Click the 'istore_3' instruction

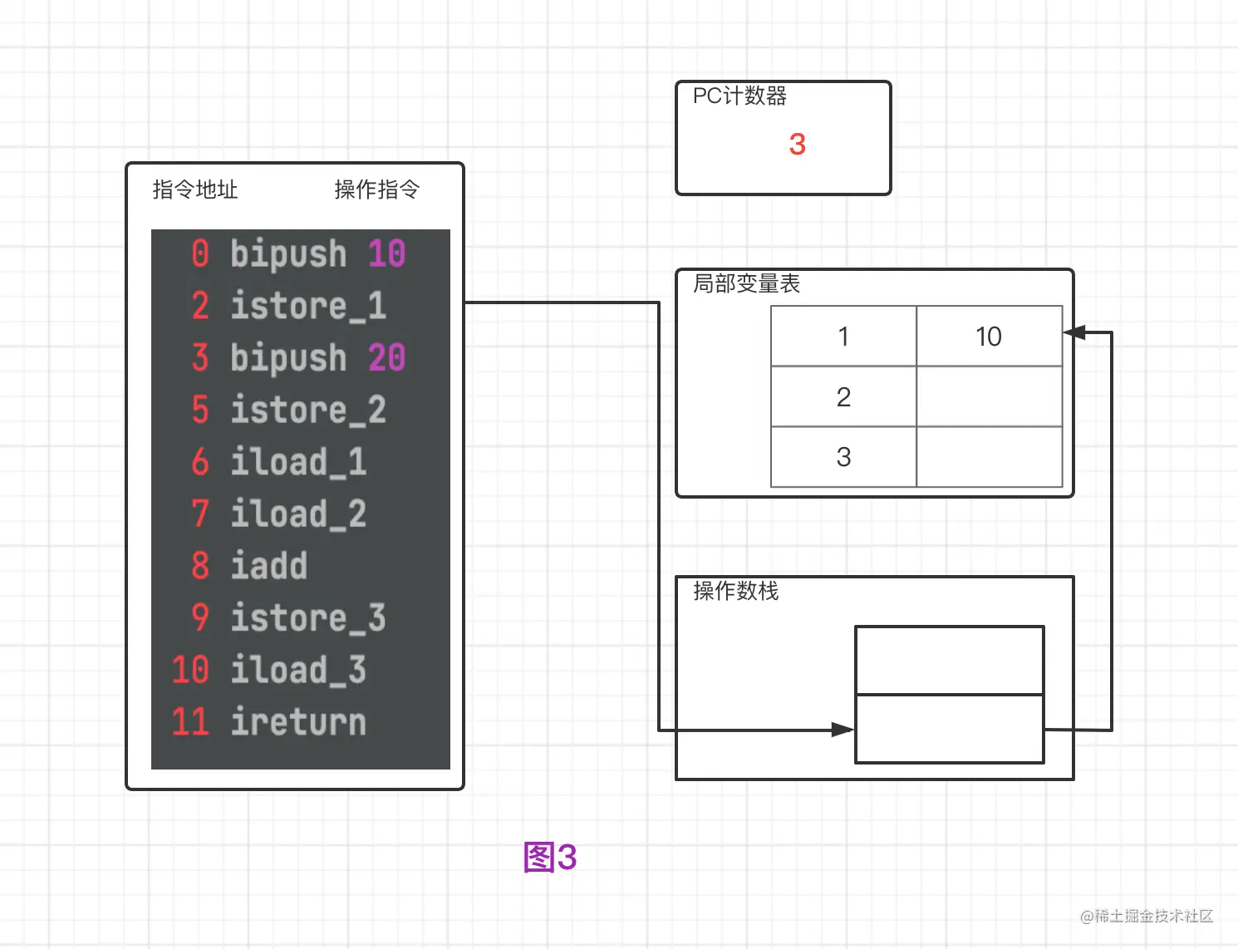[288, 618]
